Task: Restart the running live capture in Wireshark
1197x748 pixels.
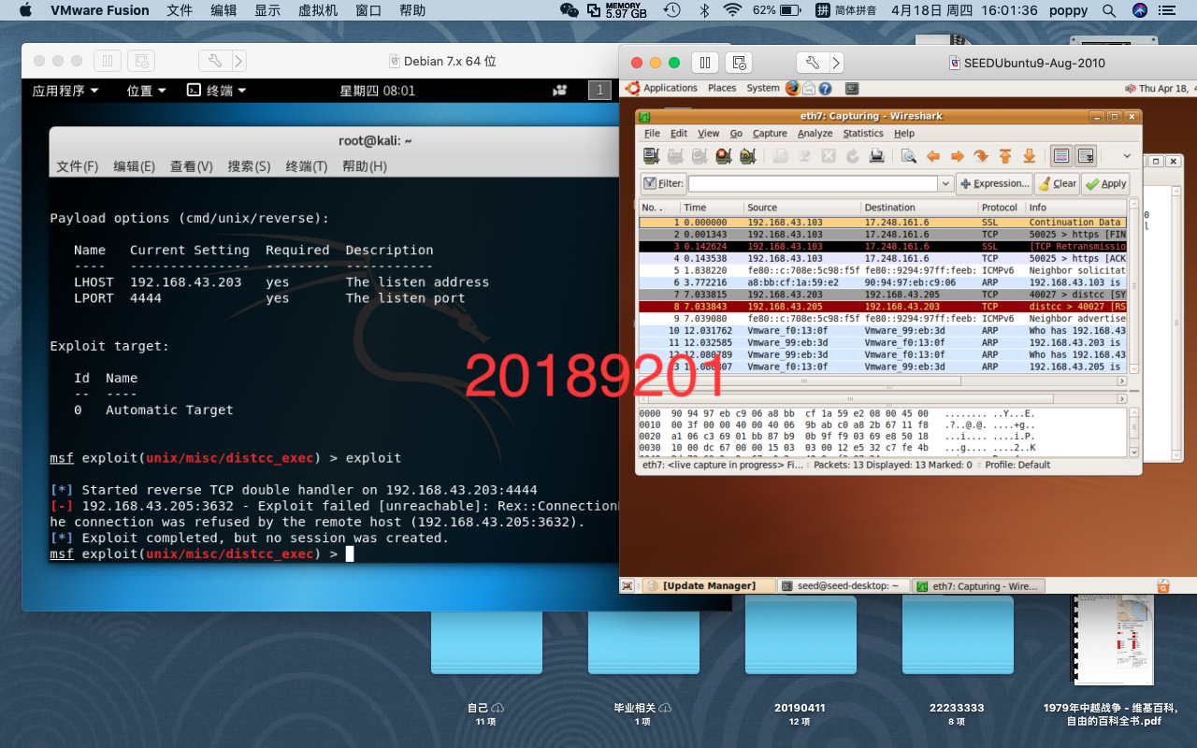Action: coord(747,156)
